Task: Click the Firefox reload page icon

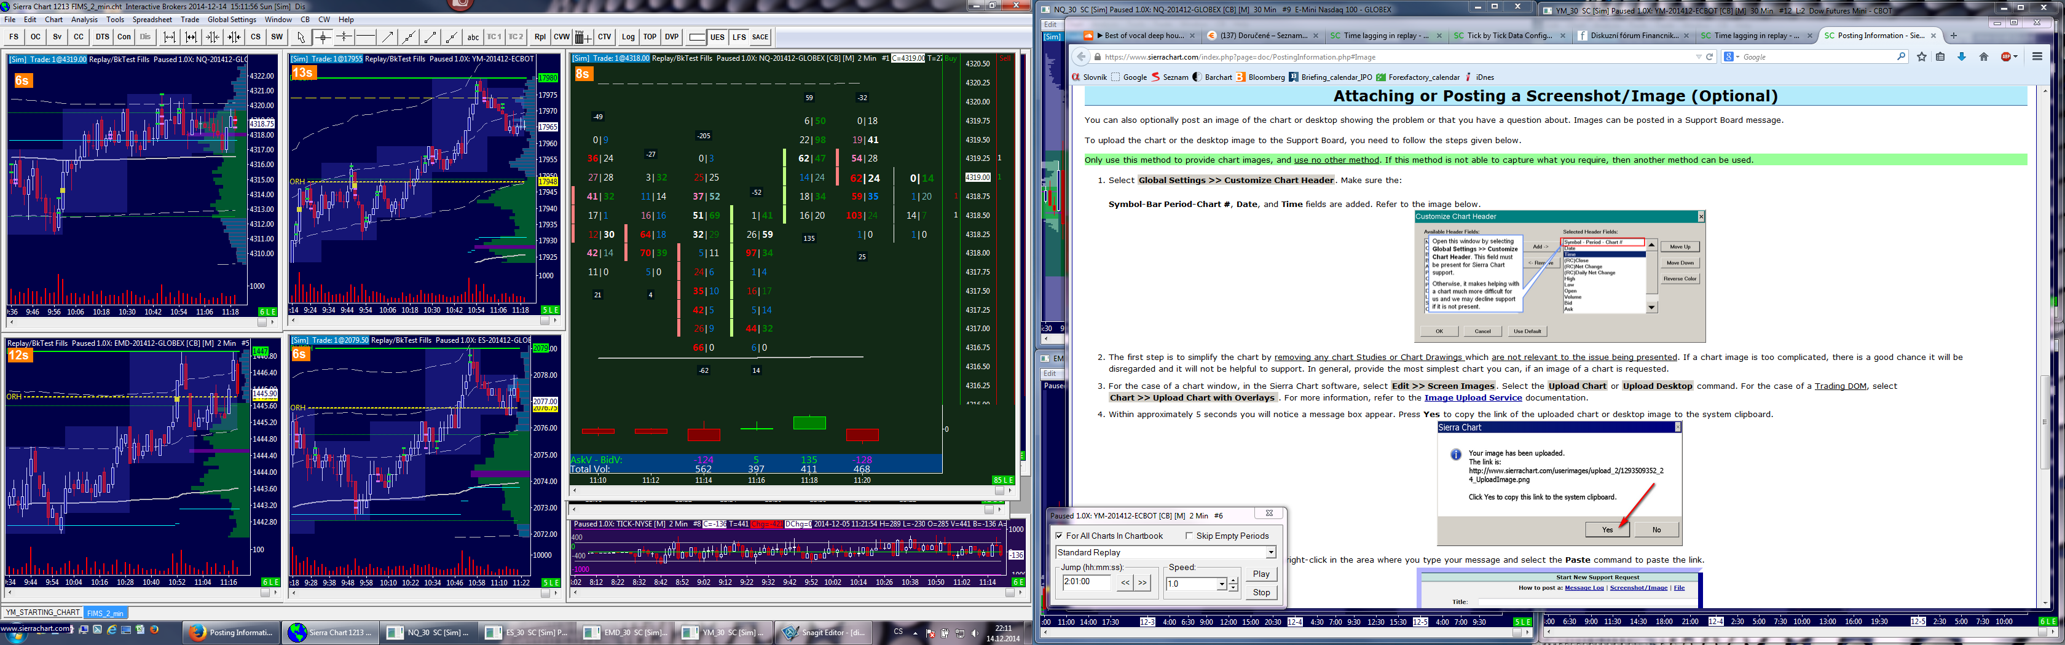Action: point(1710,57)
